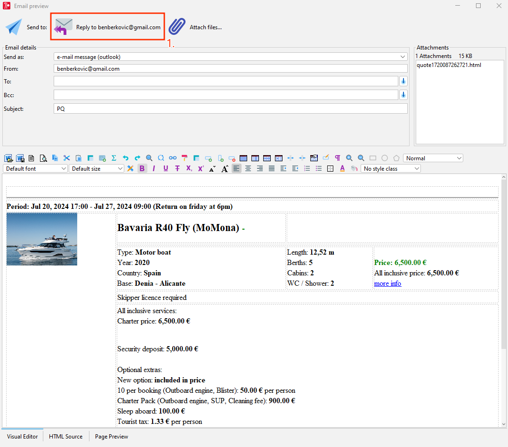This screenshot has height=447, width=508.
Task: Click the Redo arrow icon
Action: tap(137, 158)
